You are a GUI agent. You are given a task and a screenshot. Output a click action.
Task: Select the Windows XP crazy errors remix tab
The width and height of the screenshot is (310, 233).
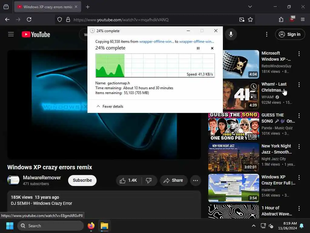(x=48, y=7)
